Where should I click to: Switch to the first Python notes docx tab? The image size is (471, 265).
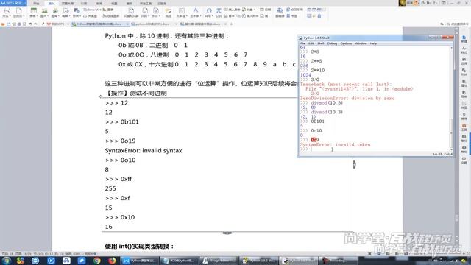(99, 24)
